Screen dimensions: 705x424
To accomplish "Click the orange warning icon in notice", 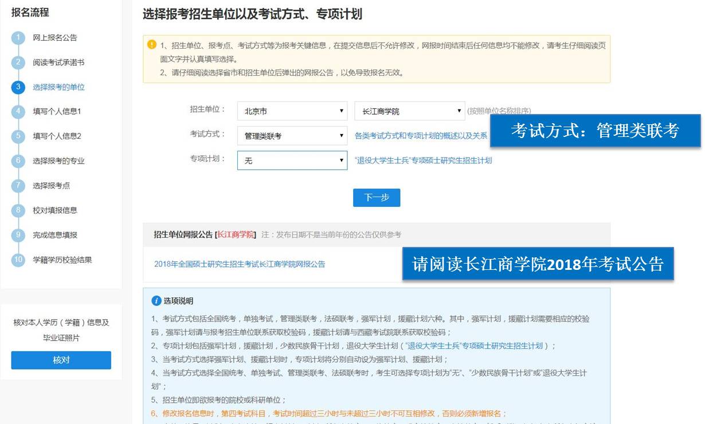I will 152,45.
